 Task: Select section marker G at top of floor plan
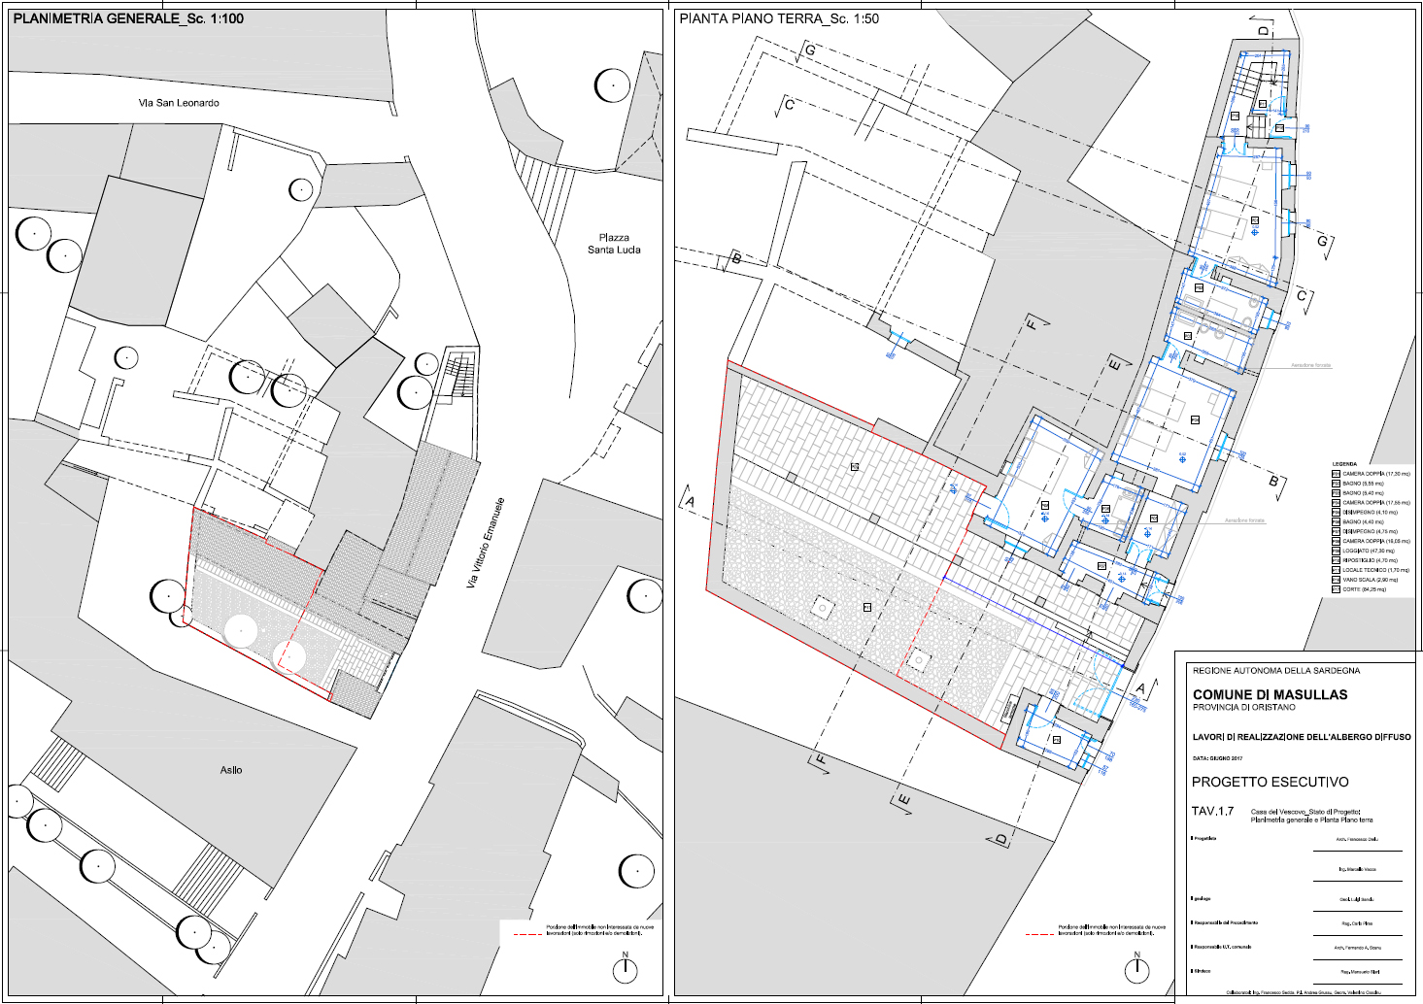(x=808, y=51)
